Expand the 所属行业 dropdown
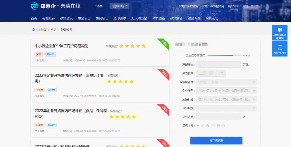Viewport: 291px width, 147px height. tap(226, 99)
